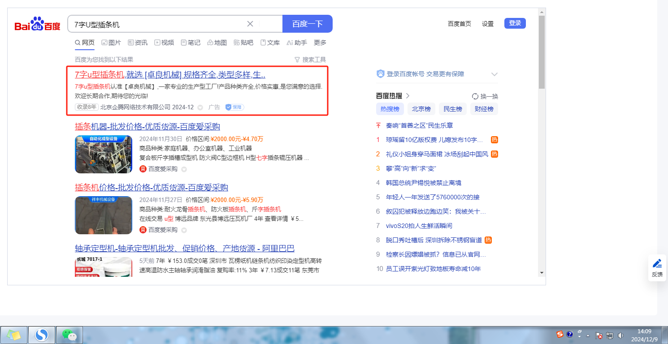Viewport: 668px width, 344px height.
Task: Expand the 登录百度帐号 panel chevron
Action: coord(494,74)
